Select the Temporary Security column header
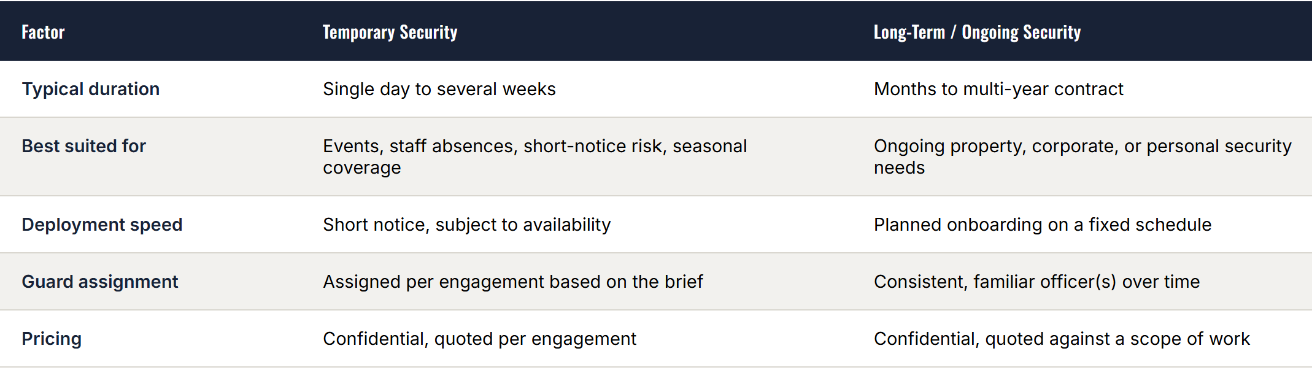This screenshot has height=378, width=1312. click(390, 32)
